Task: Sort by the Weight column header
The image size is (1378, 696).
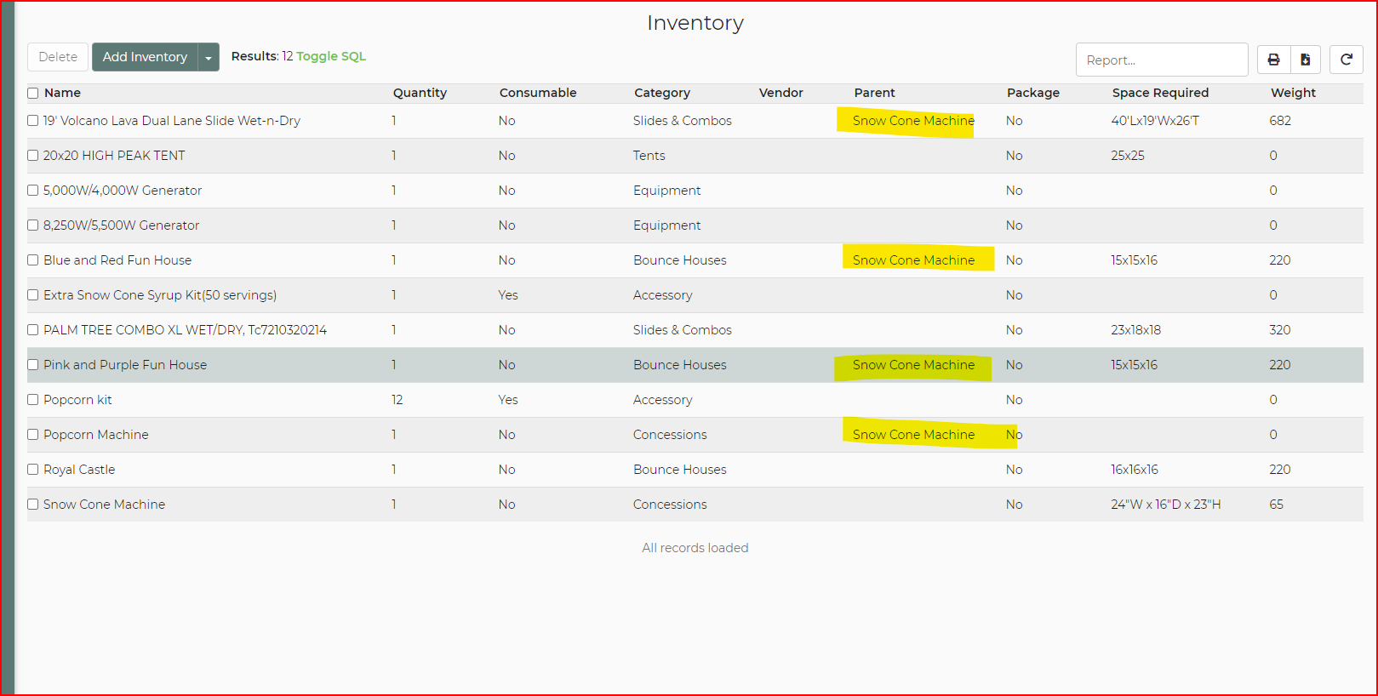Action: point(1292,93)
